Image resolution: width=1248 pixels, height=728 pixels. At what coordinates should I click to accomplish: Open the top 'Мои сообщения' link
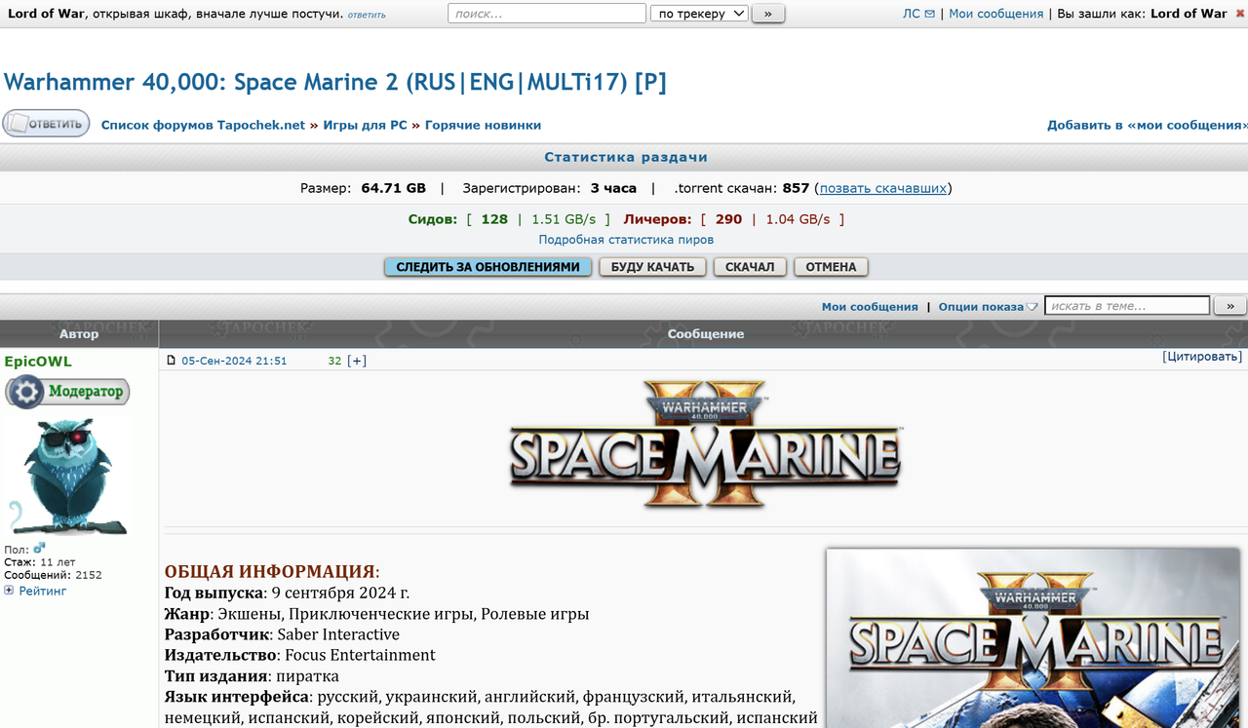tap(995, 14)
